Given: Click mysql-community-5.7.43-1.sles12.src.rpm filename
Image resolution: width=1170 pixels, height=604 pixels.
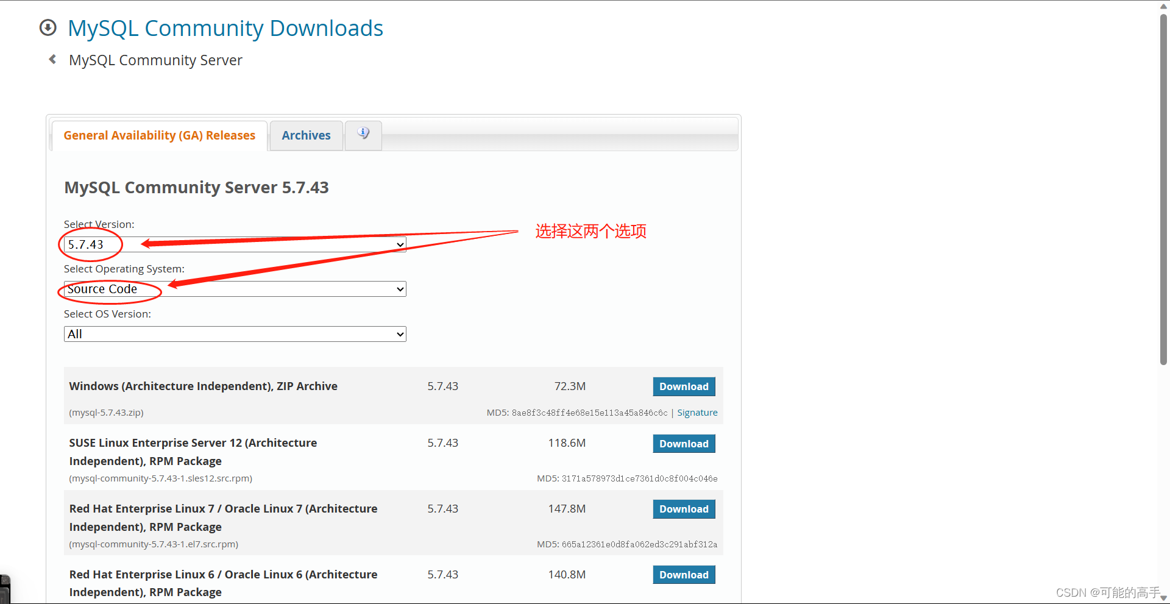Looking at the screenshot, I should pos(161,478).
